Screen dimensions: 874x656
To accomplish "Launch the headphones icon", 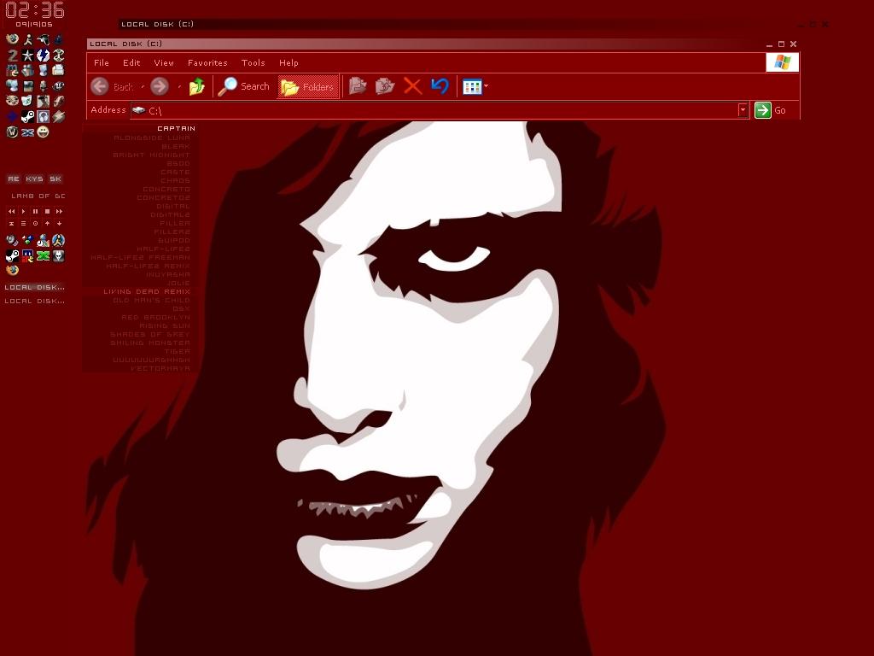I will (43, 116).
